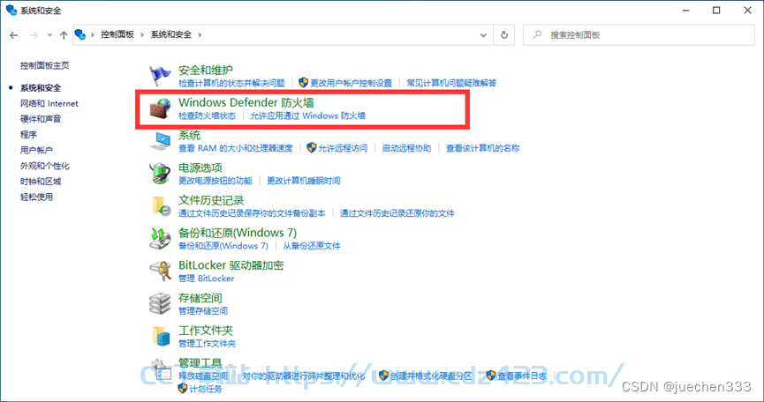Image resolution: width=764 pixels, height=402 pixels.
Task: Click 更改计算机睡眠时间 link
Action: click(304, 181)
